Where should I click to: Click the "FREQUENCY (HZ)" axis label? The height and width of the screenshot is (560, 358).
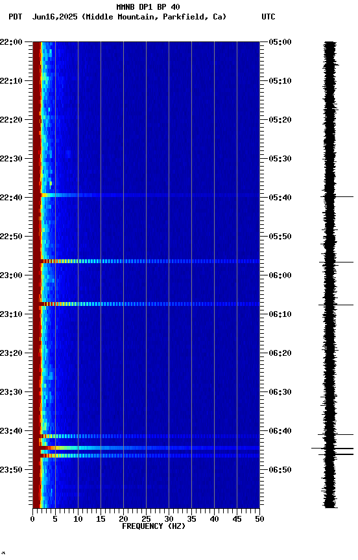(154, 526)
